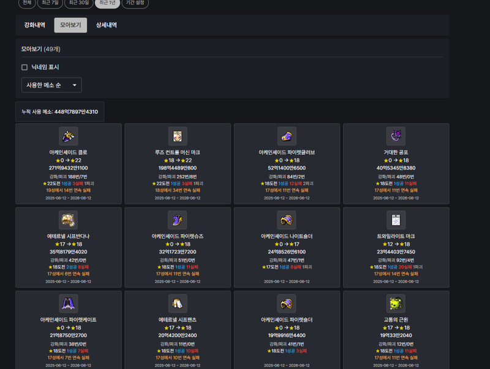Click the 아케인셰이드 나이트숄더 item name

click(287, 236)
